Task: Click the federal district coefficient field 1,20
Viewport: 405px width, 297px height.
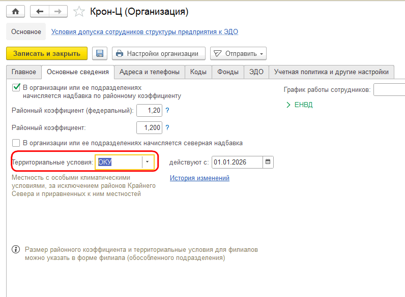Action: pos(149,110)
